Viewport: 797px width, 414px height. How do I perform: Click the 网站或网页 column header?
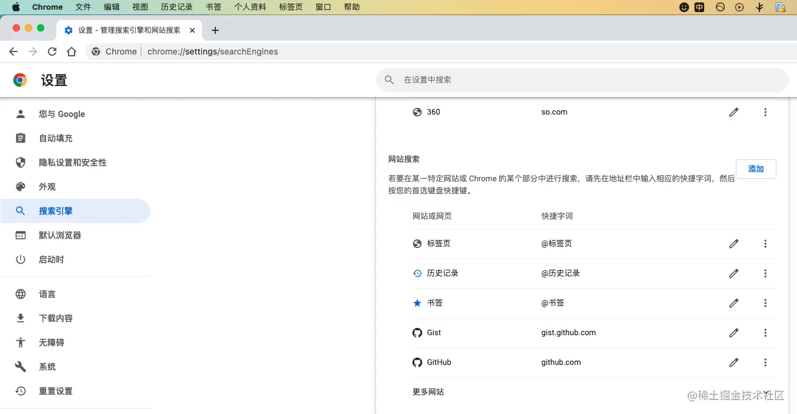(x=432, y=216)
